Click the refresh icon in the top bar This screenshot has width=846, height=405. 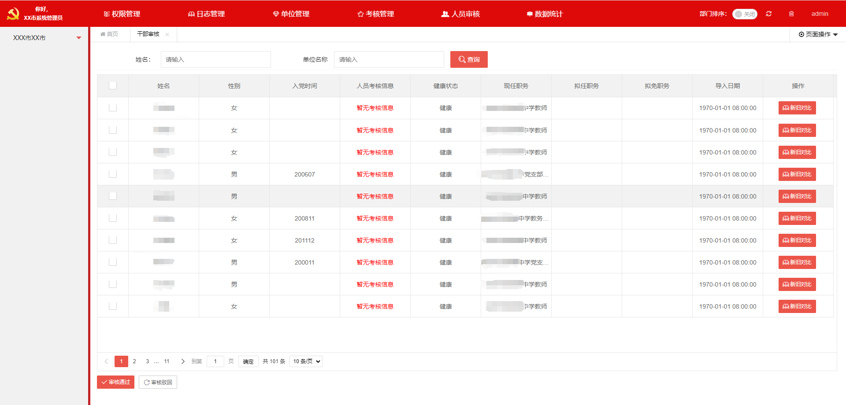769,14
